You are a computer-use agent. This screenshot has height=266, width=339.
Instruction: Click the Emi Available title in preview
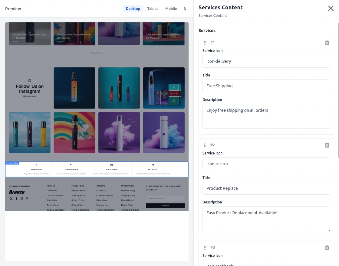pyautogui.click(x=111, y=169)
